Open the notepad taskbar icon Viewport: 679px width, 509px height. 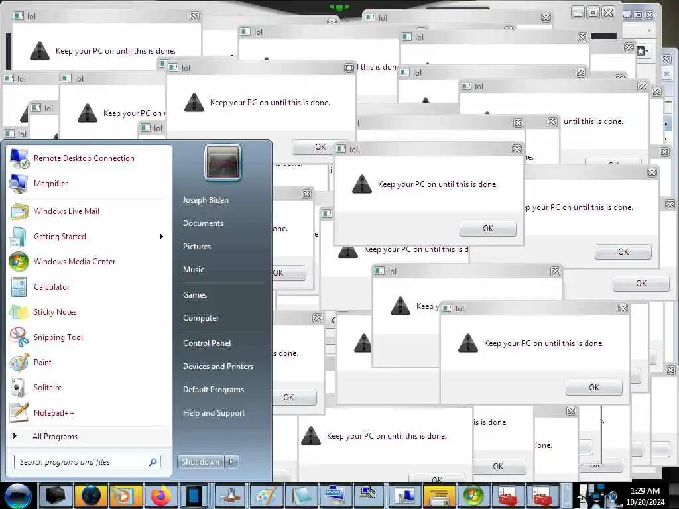pyautogui.click(x=301, y=496)
